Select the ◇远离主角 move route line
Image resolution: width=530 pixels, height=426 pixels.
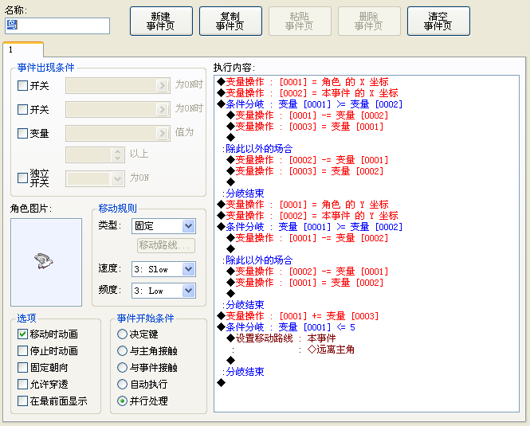pos(331,350)
